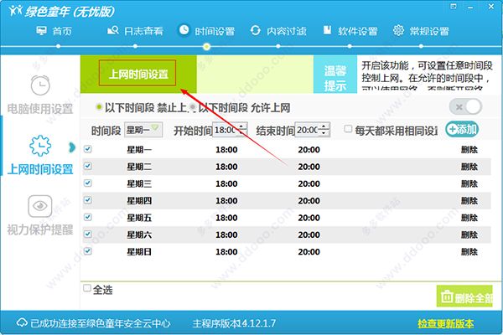Click the 星期五 row end time 20:00

point(309,218)
